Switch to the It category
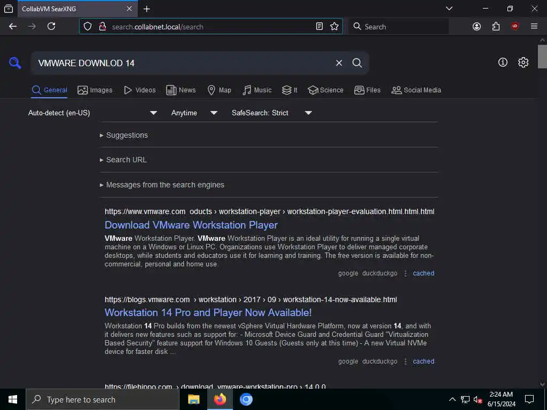 point(290,90)
